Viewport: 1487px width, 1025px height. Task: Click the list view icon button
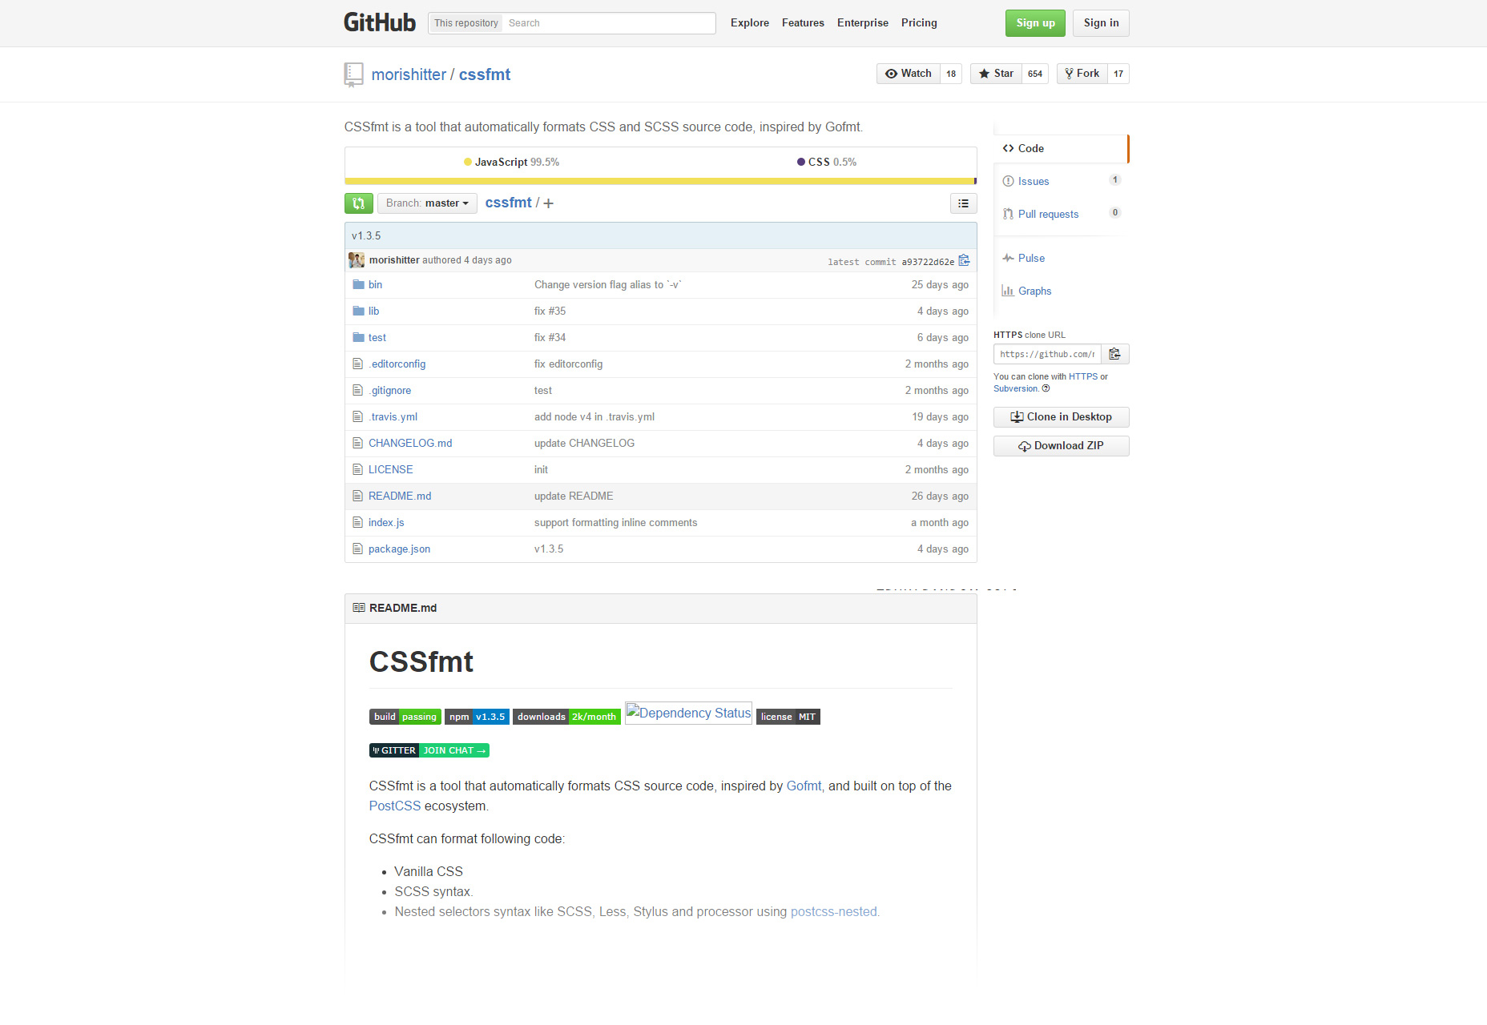coord(963,203)
